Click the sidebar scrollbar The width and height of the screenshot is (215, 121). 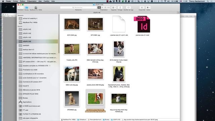59,34
